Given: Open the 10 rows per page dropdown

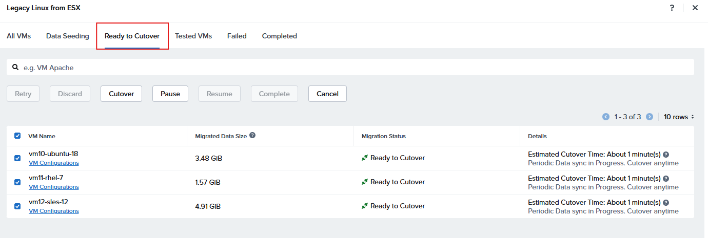Looking at the screenshot, I should point(679,117).
